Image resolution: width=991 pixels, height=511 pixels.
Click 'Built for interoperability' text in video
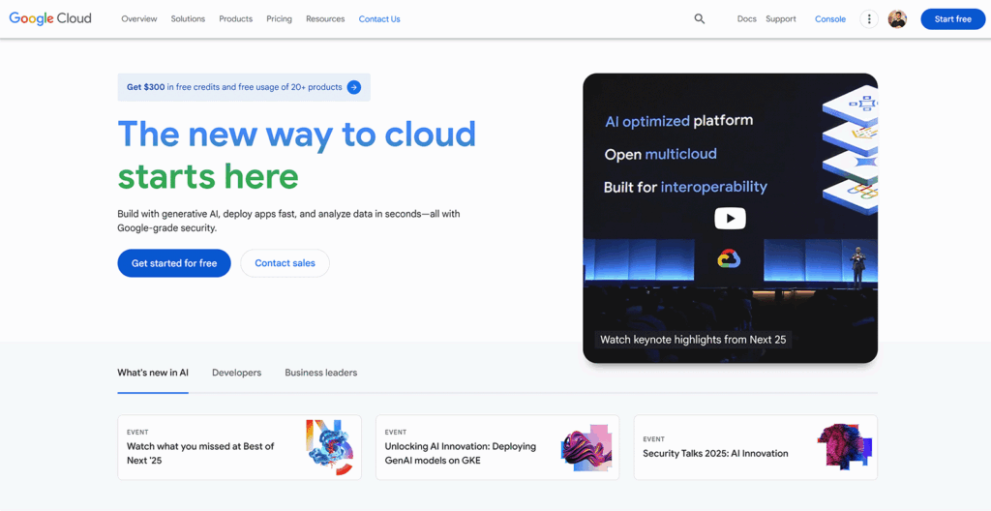[x=685, y=187]
